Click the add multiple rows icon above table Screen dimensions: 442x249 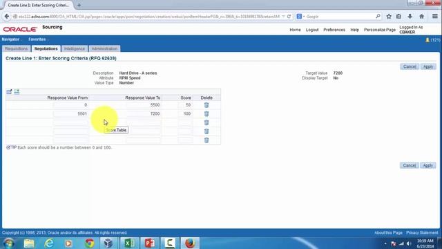pos(17,91)
